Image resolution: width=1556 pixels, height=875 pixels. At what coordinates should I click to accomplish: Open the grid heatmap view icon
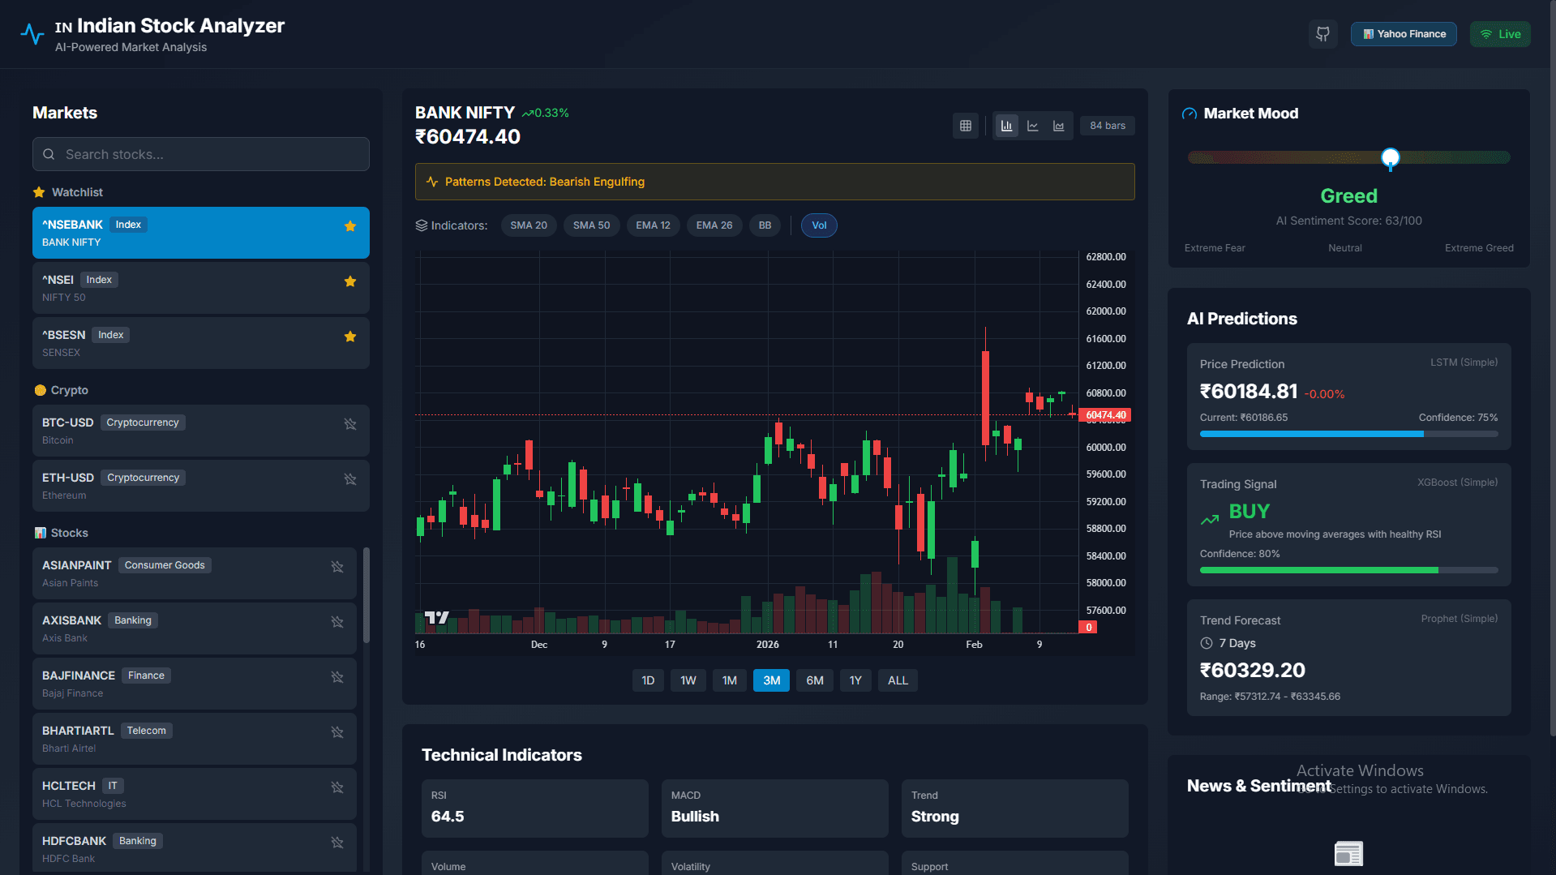pyautogui.click(x=965, y=126)
